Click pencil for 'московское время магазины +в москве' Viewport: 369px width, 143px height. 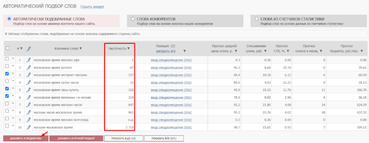[x=28, y=97]
